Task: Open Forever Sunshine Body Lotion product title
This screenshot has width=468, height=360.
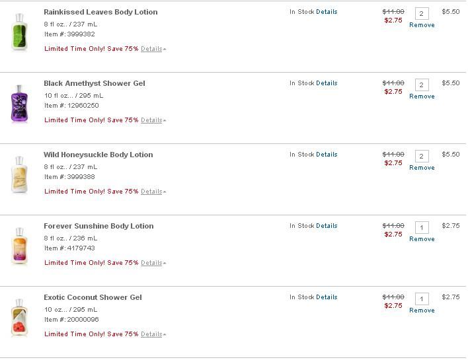Action: tap(98, 226)
